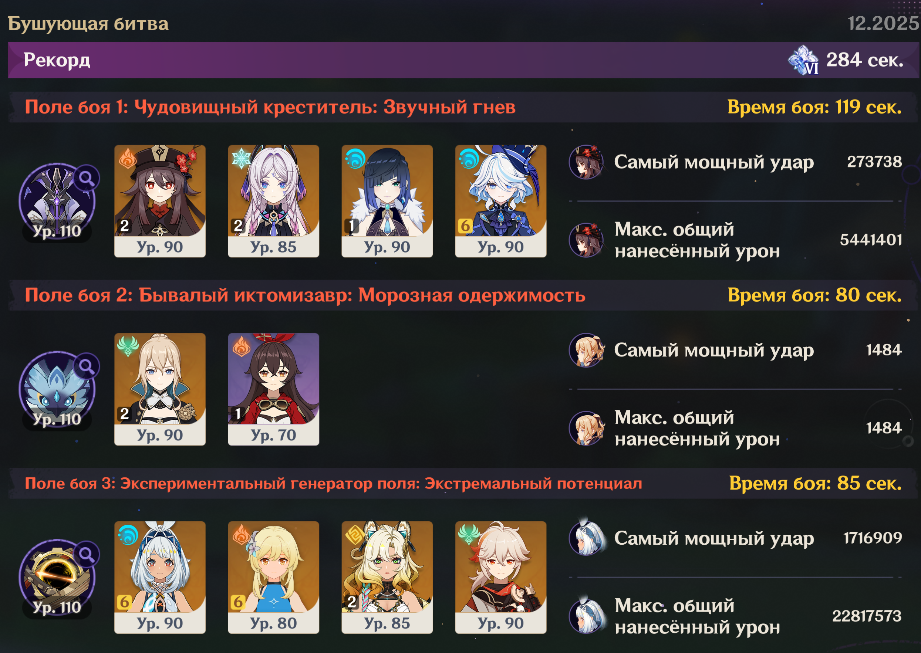The image size is (921, 653).
Task: Inspect the Battlefield 3 boss with its magnifier icon
Action: click(x=87, y=554)
